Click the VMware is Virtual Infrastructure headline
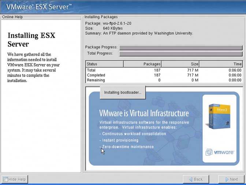Image resolution: width=246 pixels, height=185 pixels. click(144, 113)
